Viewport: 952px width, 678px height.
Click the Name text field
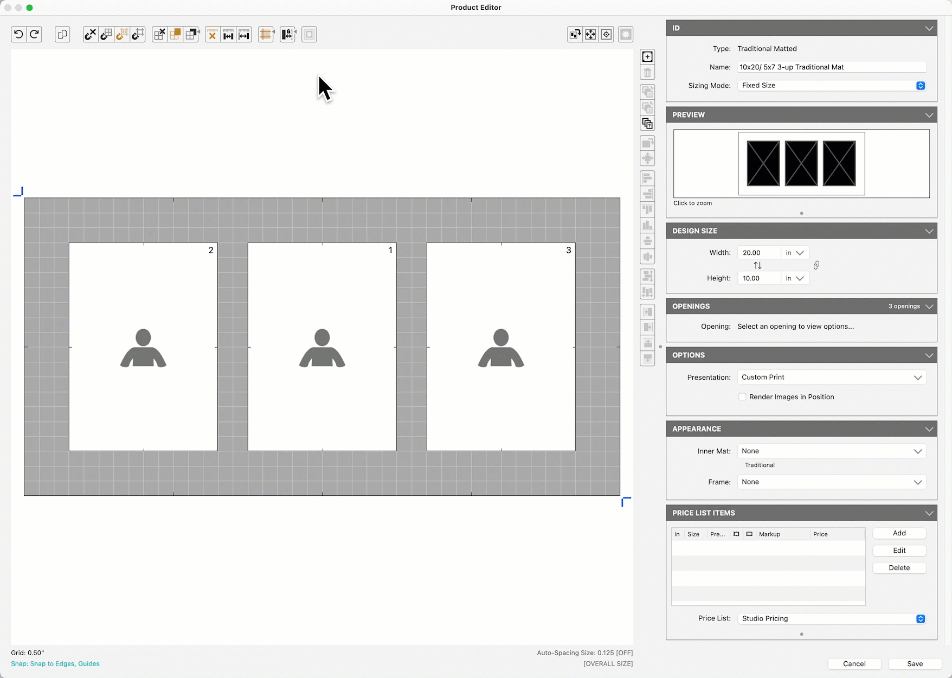tap(831, 67)
